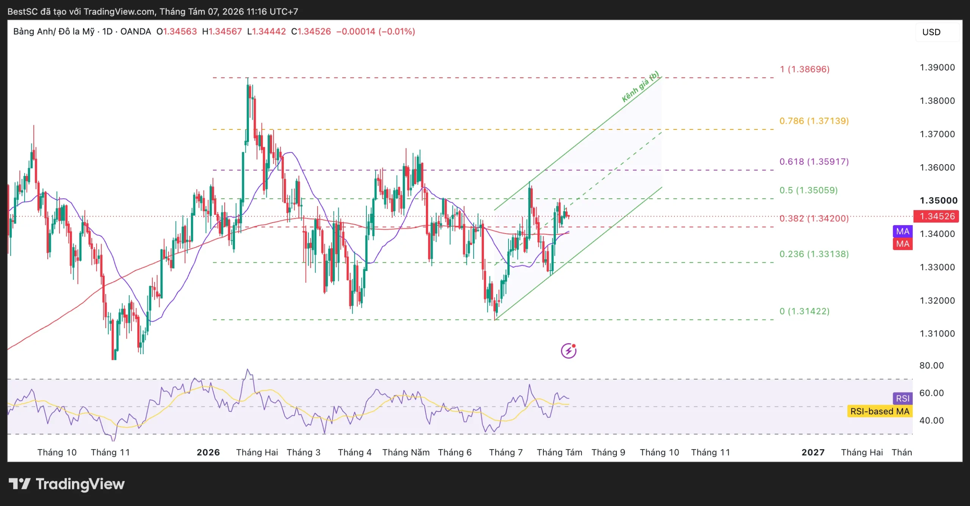
Task: Select the 1 (1.38696) Fibonacci level label
Action: [804, 69]
